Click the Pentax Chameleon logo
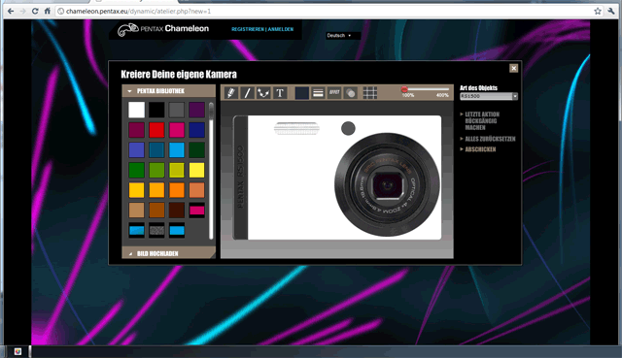 (163, 29)
